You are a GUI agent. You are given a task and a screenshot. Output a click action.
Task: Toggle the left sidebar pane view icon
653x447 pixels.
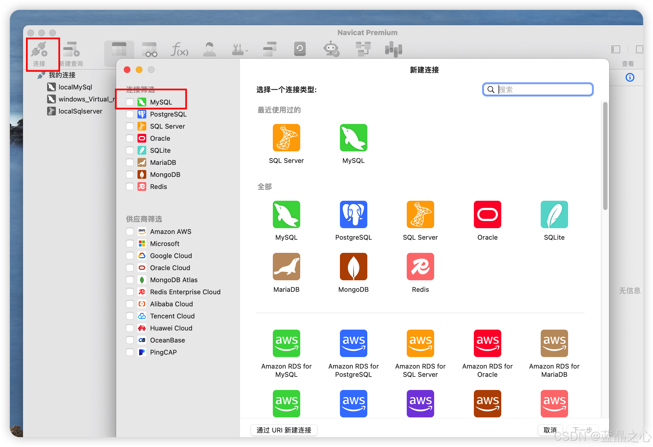(x=615, y=50)
